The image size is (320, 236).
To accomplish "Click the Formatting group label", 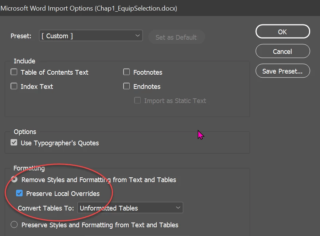I will point(29,168).
